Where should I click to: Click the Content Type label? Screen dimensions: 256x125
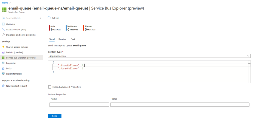(x=55, y=52)
